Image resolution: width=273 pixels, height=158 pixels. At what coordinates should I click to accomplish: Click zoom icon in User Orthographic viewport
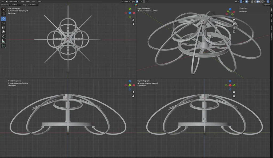pyautogui.click(x=234, y=20)
